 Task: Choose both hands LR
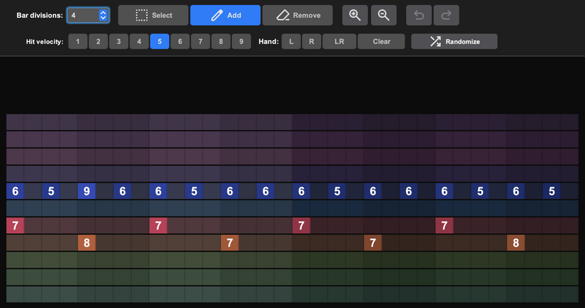pos(339,41)
